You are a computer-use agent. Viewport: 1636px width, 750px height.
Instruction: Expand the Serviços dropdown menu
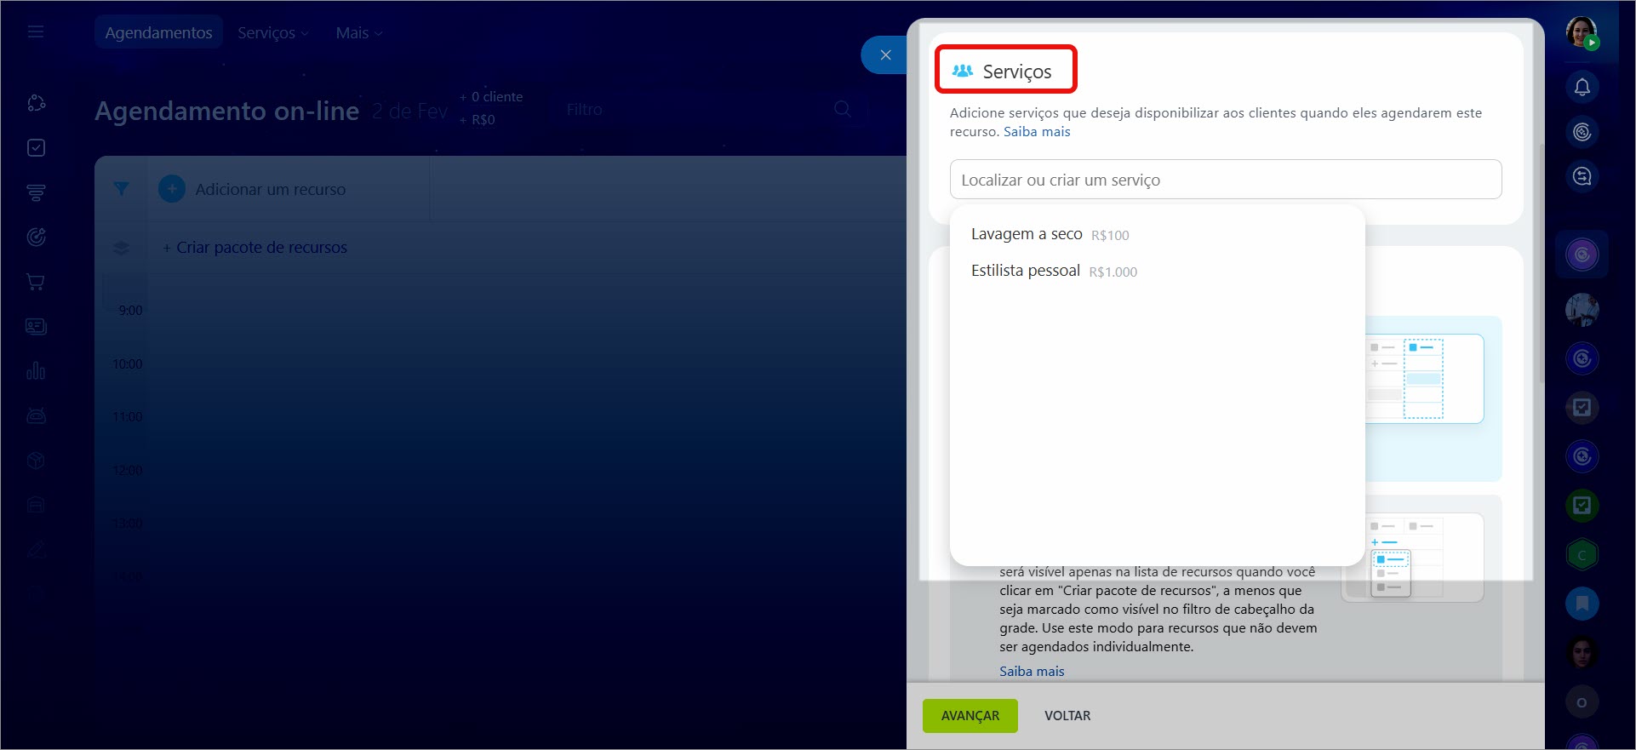click(x=272, y=33)
